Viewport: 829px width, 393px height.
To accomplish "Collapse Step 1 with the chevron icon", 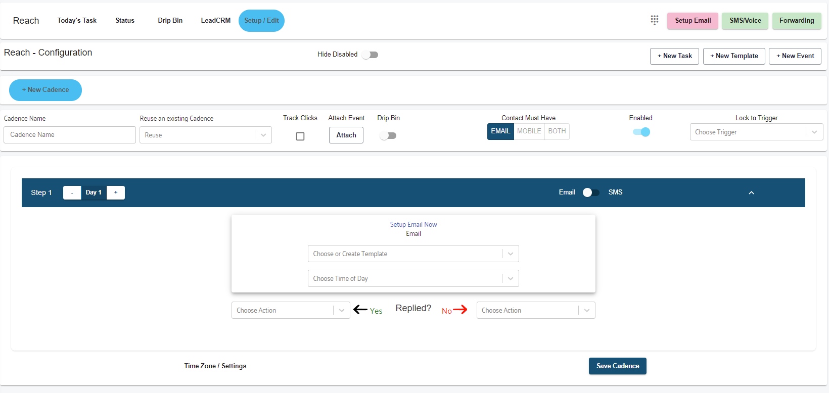I will tap(751, 192).
